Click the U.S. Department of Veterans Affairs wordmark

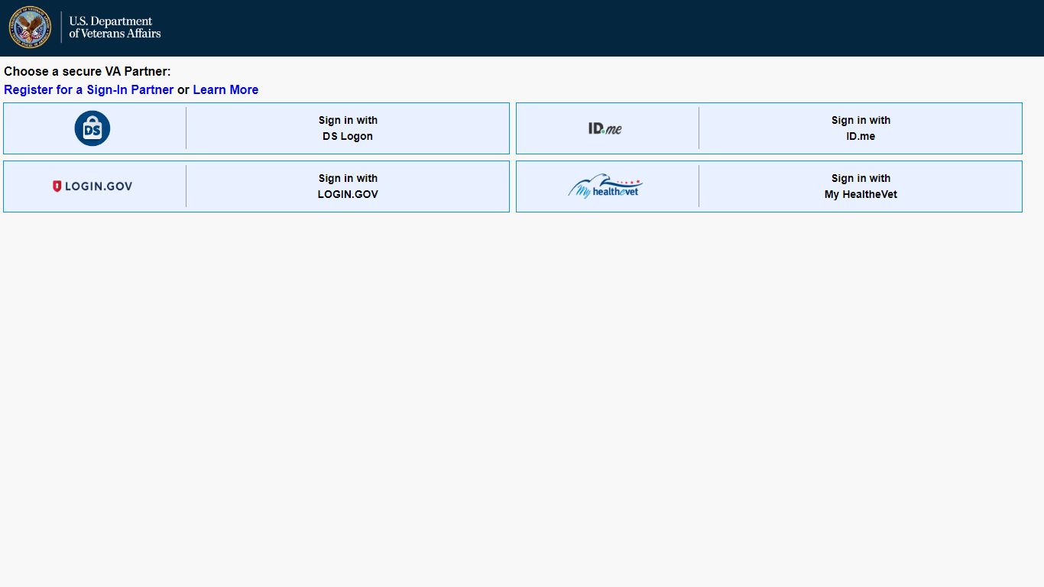115,28
